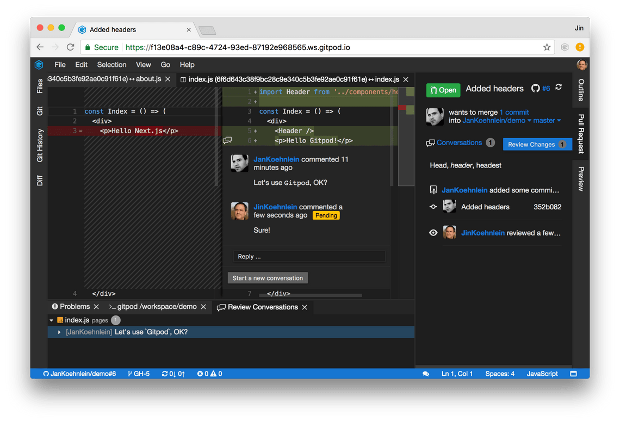Click JanKoehnlein author link in comment
This screenshot has height=422, width=620.
[x=276, y=159]
